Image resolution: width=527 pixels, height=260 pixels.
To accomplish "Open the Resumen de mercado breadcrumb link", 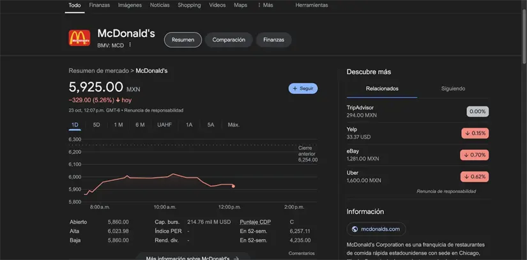I will tap(98, 70).
